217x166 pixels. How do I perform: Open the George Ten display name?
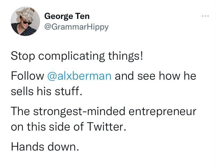coord(67,16)
